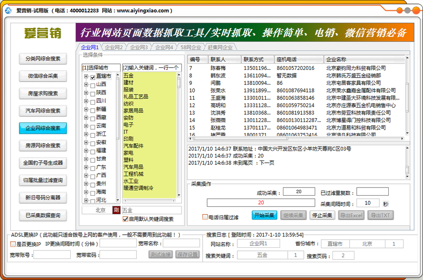Sort by 企业名称 column header
This screenshot has width=423, height=280.
(364, 59)
